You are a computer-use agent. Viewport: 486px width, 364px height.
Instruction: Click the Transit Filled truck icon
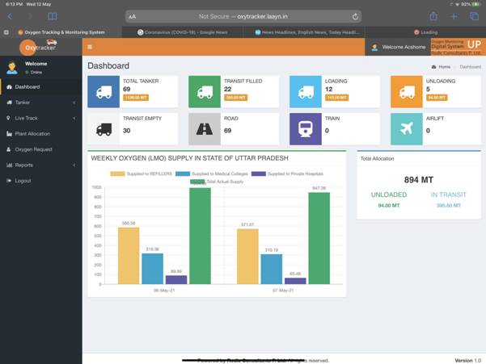pos(205,93)
